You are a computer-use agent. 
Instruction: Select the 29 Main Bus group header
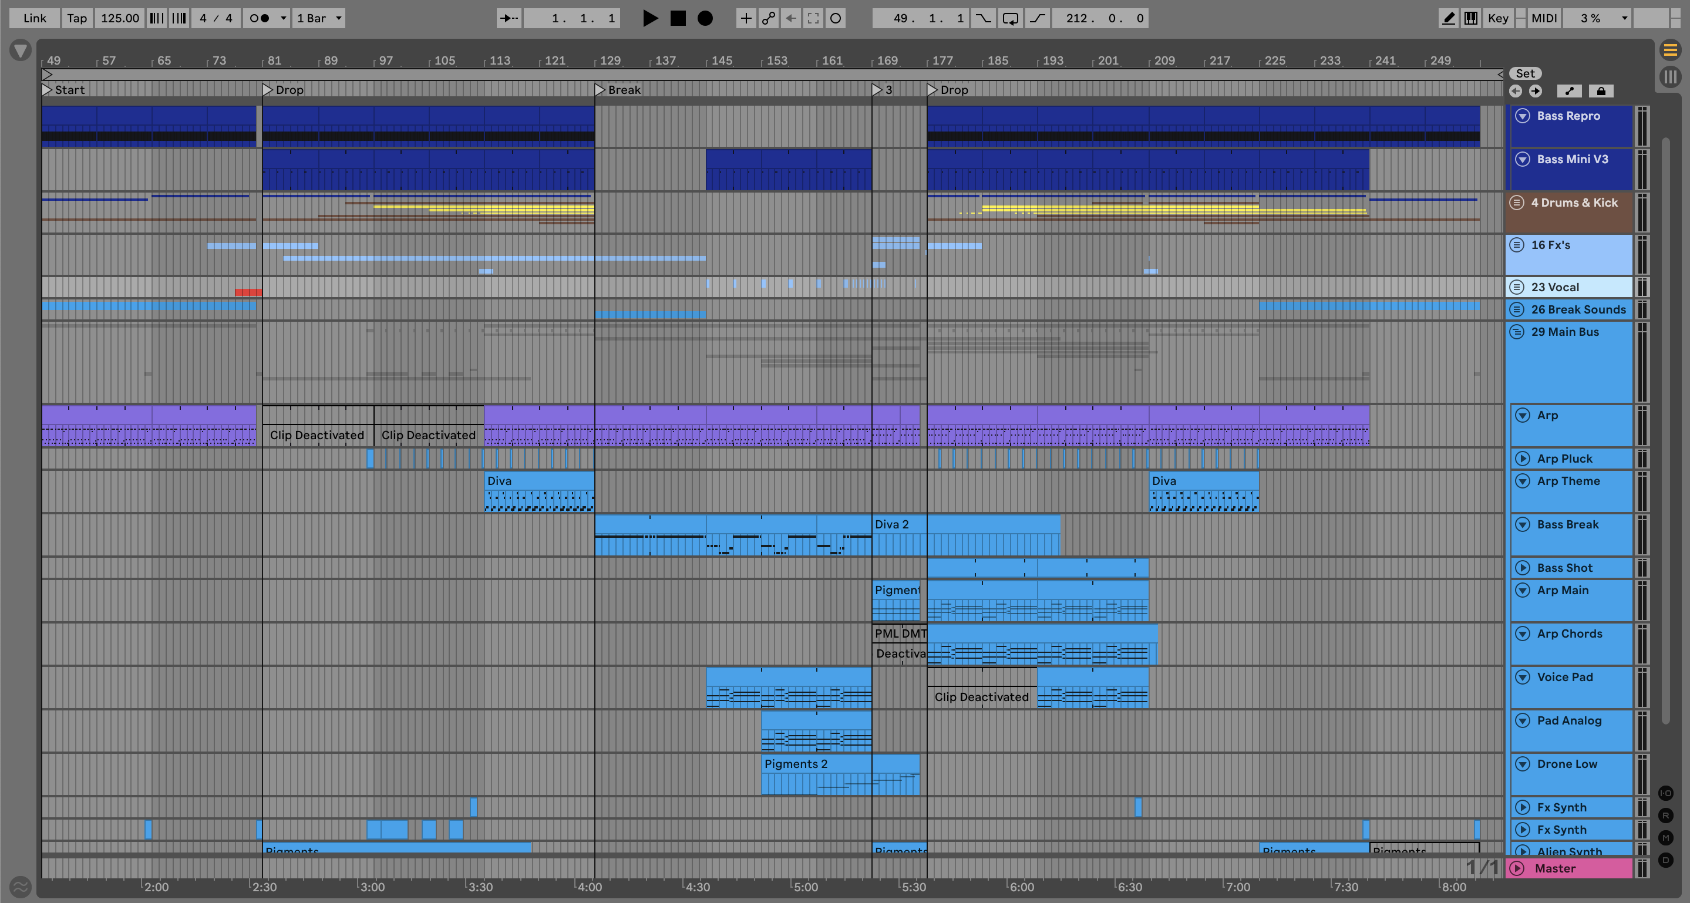tap(1568, 362)
